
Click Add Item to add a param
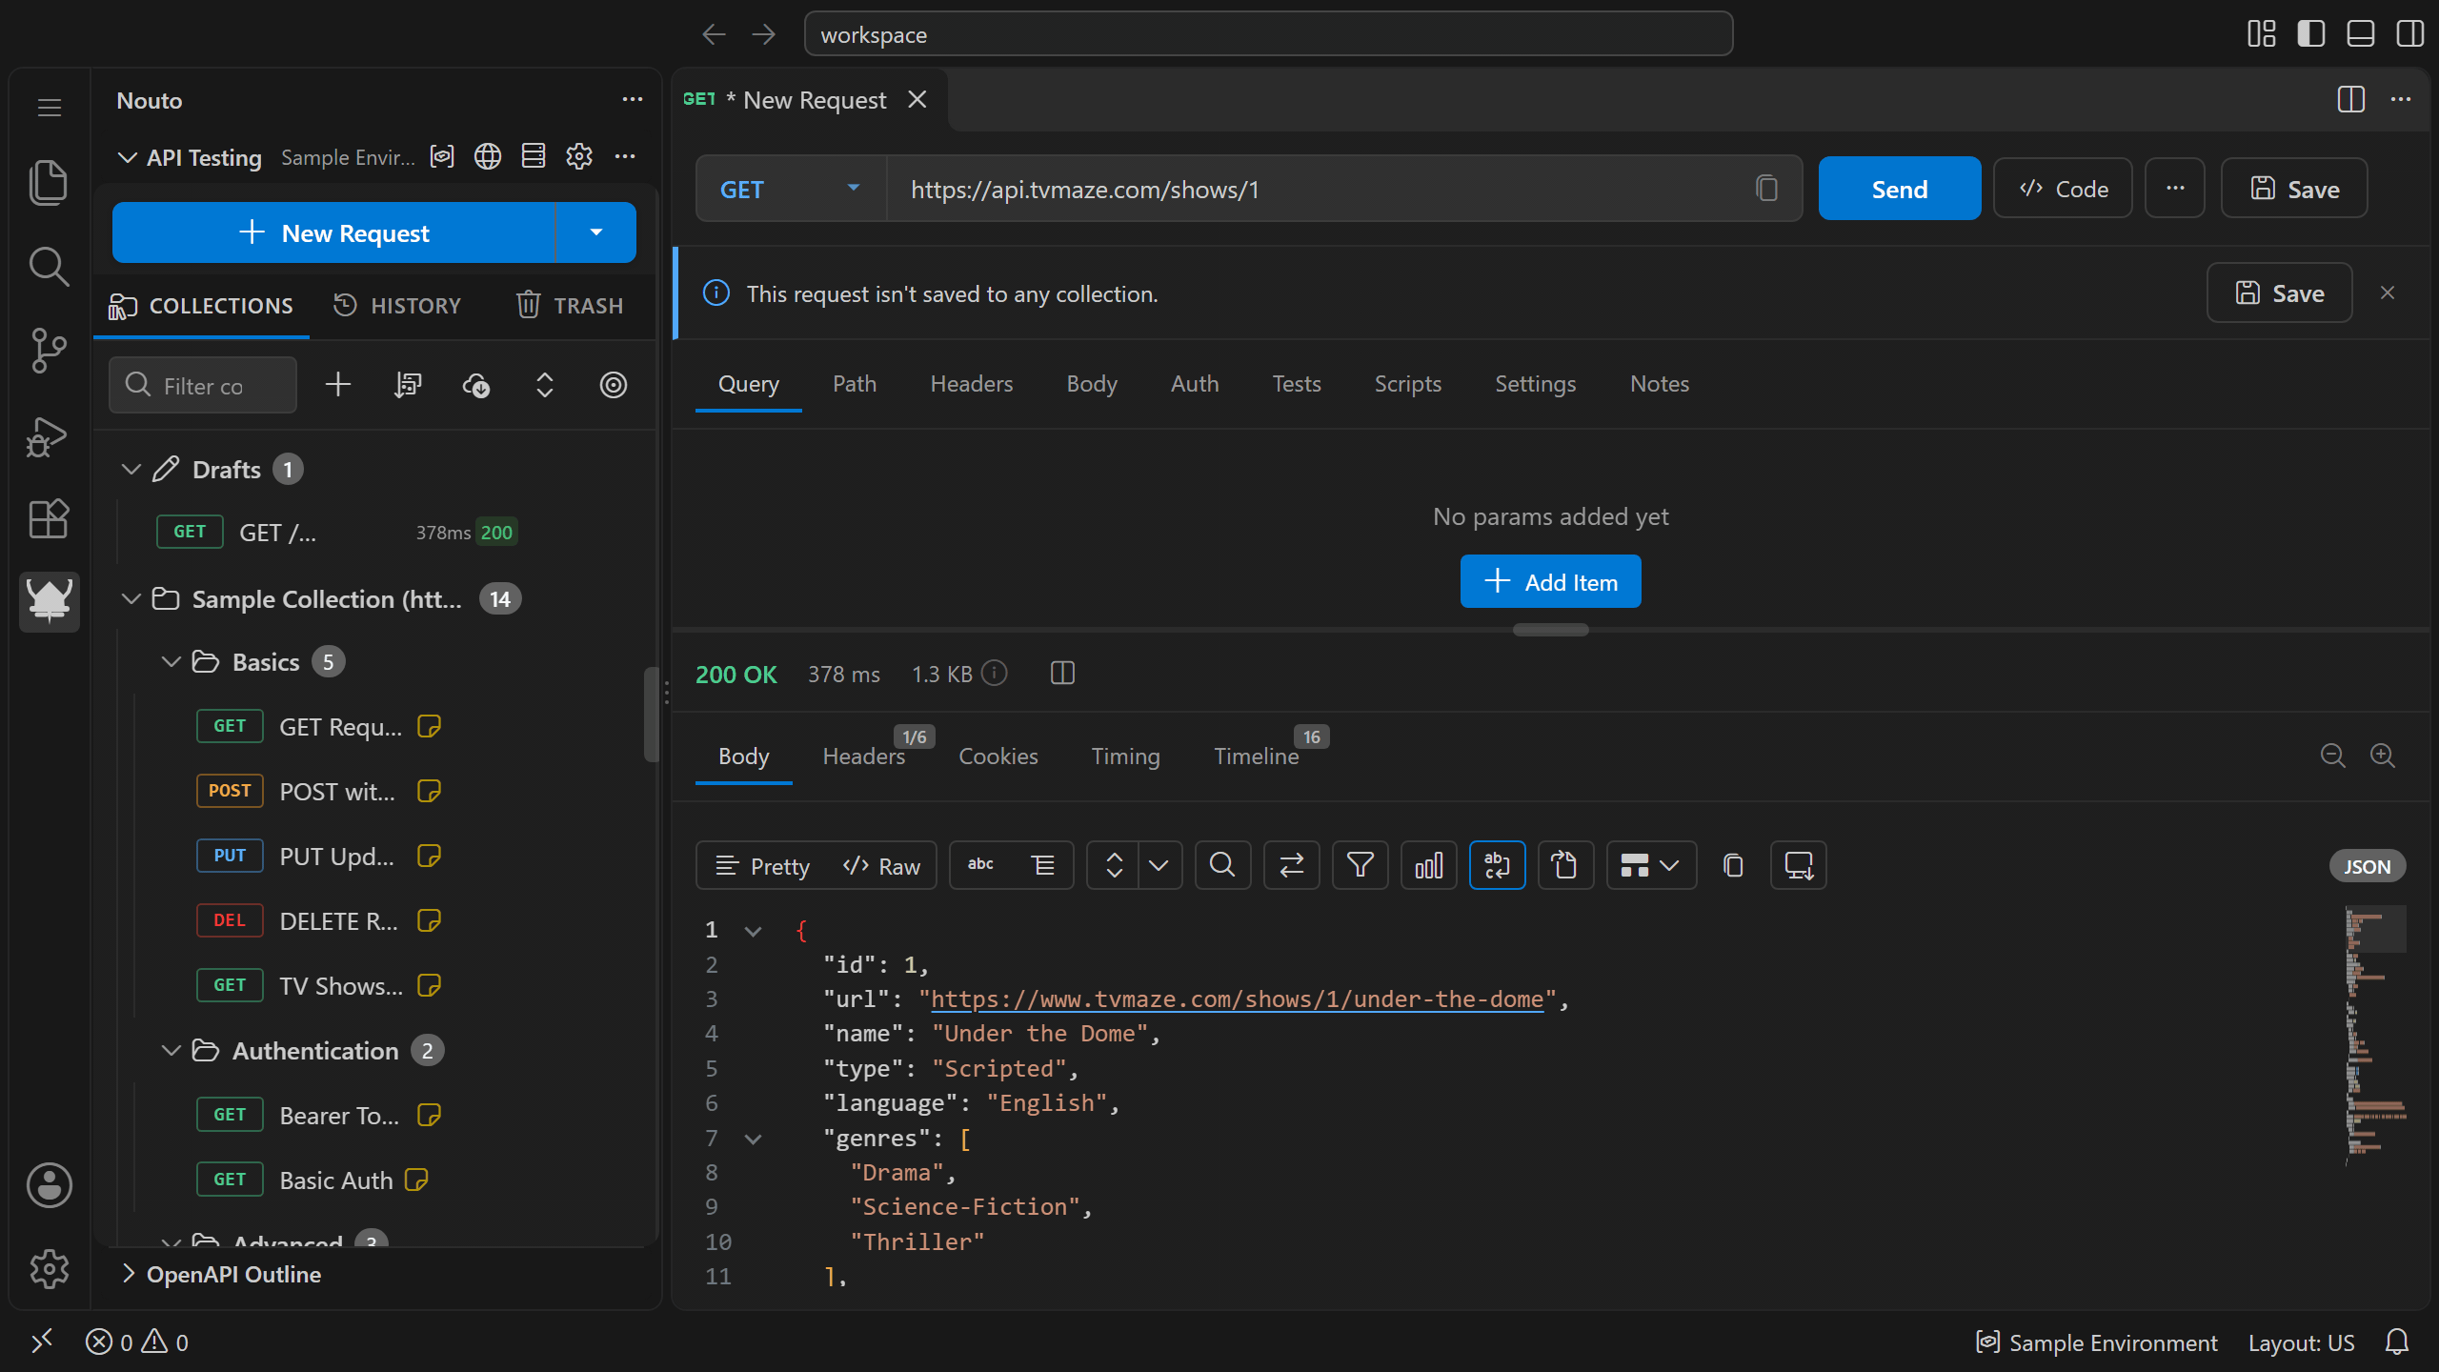click(1550, 581)
